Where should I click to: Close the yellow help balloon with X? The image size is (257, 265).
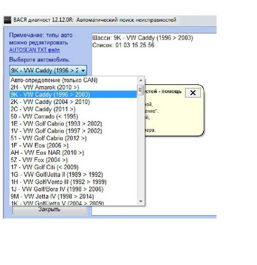coord(193,93)
